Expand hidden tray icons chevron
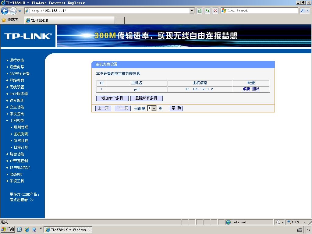The height and width of the screenshot is (234, 312). (x=308, y=230)
